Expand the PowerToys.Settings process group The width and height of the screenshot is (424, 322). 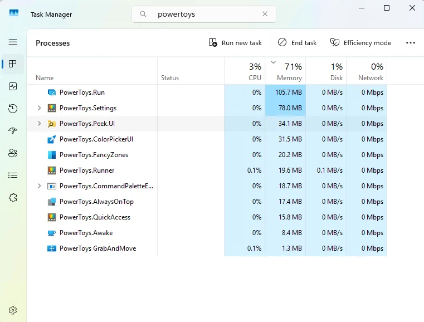point(39,108)
